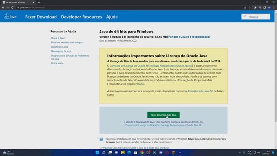Image resolution: width=277 pixels, height=156 pixels.
Task: Open the Ajuda menu item
Action: (112, 17)
